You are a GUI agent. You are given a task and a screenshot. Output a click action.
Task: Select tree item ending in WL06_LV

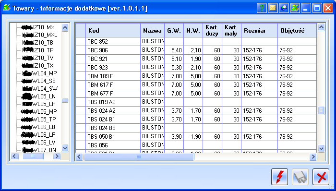click(x=39, y=143)
